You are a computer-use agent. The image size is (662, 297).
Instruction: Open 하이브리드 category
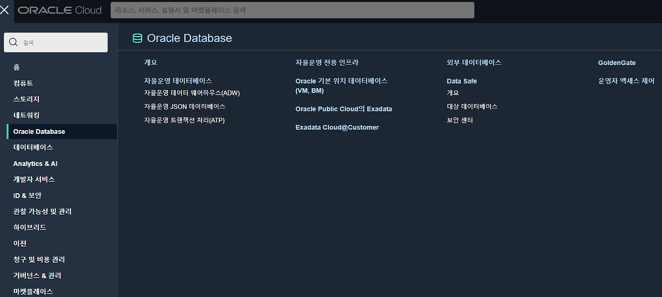pos(30,227)
